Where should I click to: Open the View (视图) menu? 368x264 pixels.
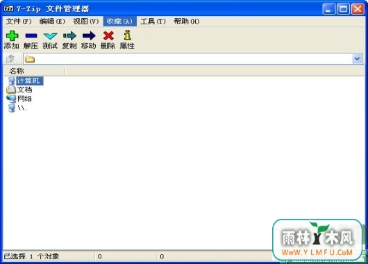coord(85,22)
